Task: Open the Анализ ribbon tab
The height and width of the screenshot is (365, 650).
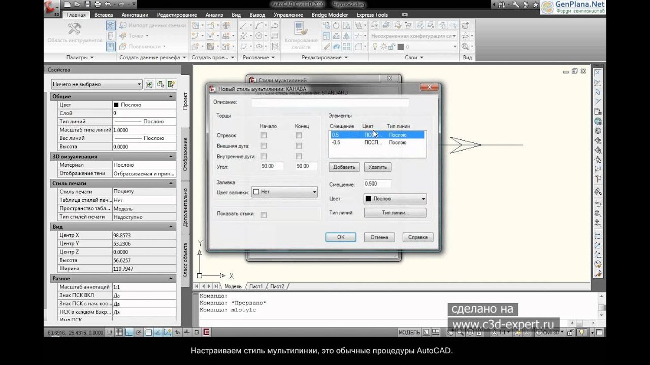Action: pos(215,15)
